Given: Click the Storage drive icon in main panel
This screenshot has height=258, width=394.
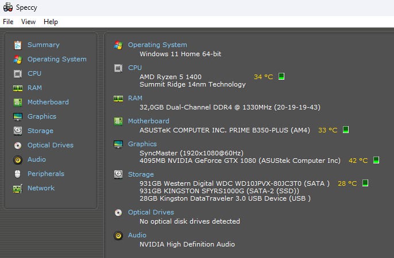Looking at the screenshot, I should coord(118,174).
